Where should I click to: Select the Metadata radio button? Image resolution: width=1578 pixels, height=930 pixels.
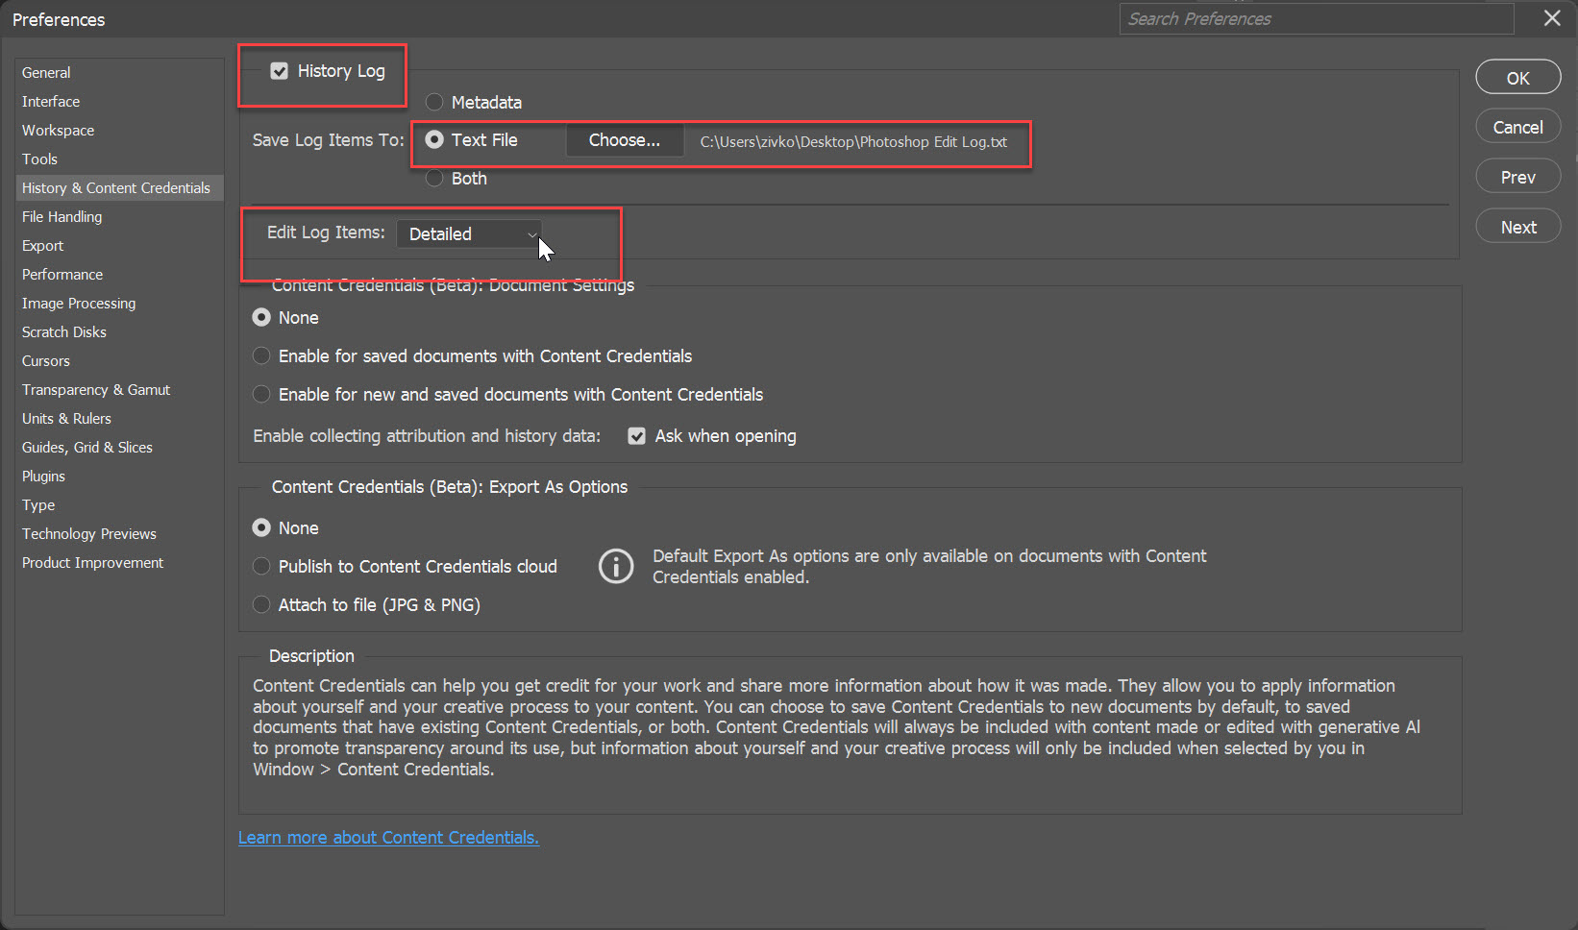pos(433,102)
